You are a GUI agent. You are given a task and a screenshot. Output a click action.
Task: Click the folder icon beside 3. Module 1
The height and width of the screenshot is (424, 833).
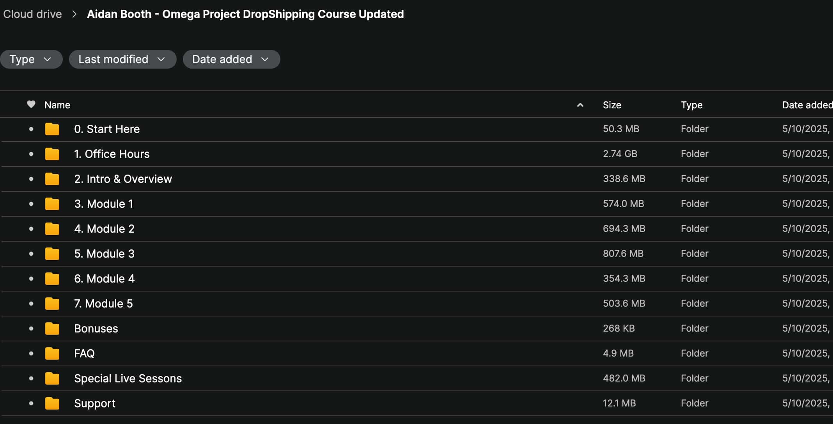[52, 204]
